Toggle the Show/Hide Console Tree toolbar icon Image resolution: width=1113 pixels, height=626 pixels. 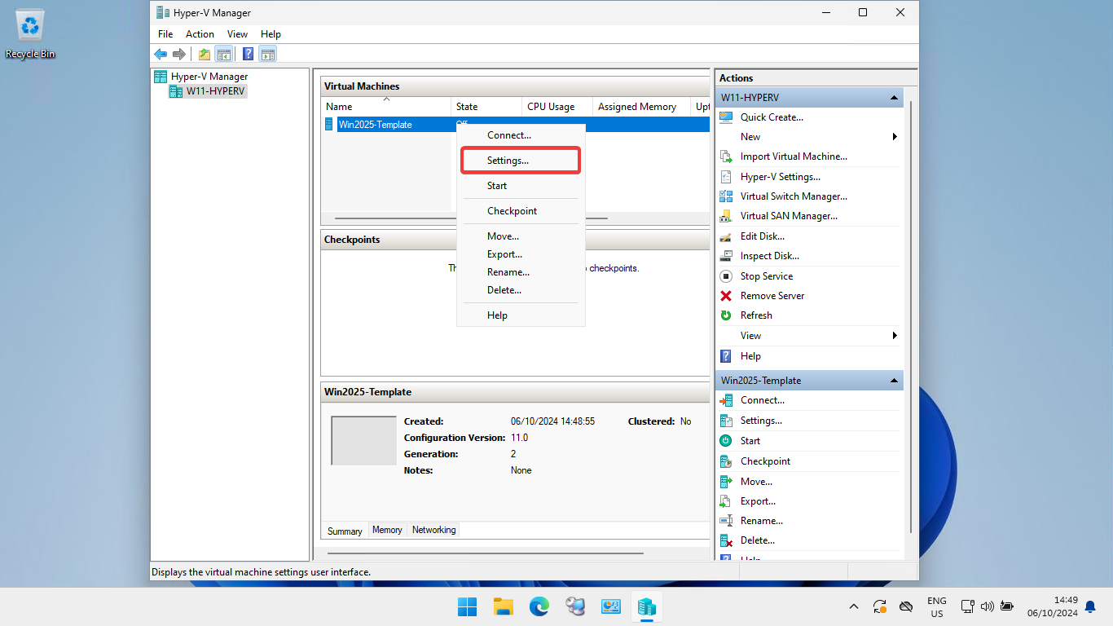coord(223,54)
